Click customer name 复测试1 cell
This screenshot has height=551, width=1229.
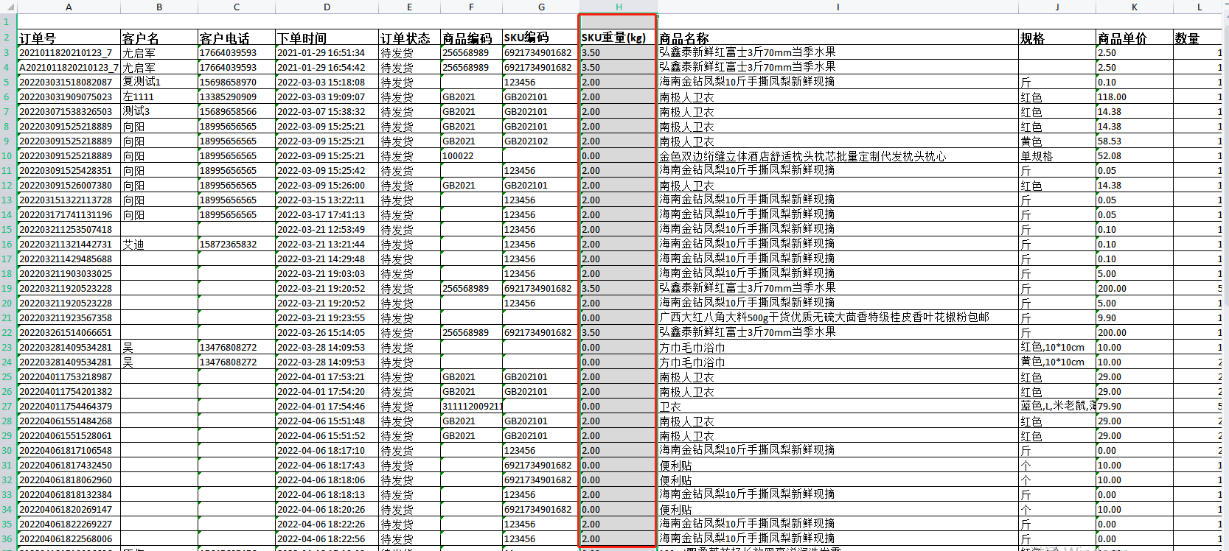tap(159, 83)
